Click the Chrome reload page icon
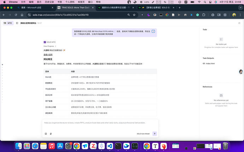Screen dimensions: 244x152 16,14
